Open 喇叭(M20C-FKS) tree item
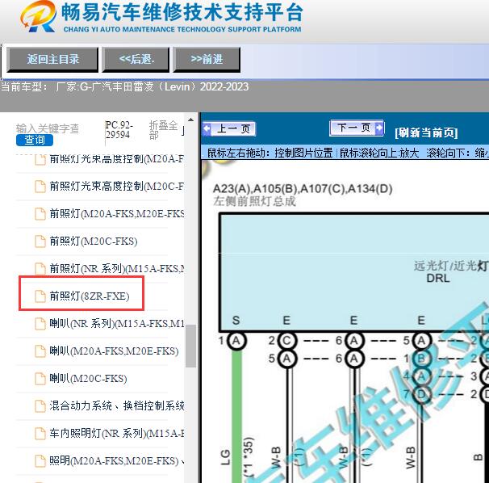489x483 pixels. (x=88, y=379)
